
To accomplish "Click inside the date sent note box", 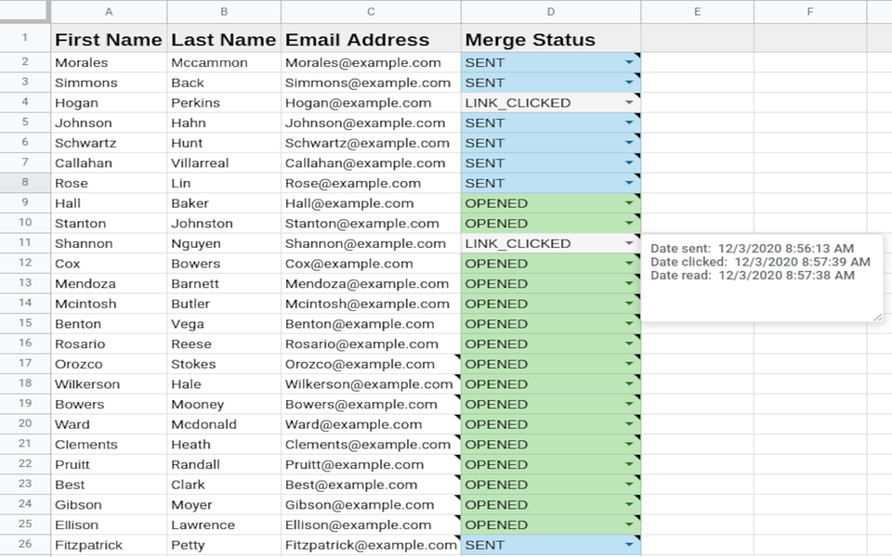I will pyautogui.click(x=762, y=278).
